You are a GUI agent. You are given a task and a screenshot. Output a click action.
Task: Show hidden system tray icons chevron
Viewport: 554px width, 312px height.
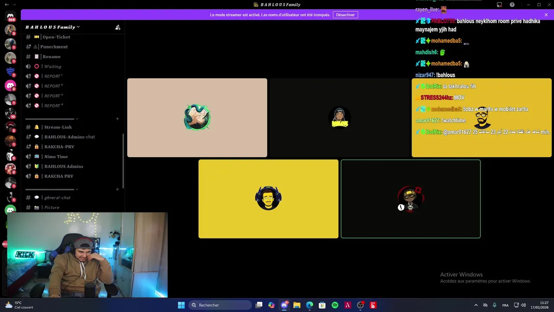pyautogui.click(x=476, y=305)
